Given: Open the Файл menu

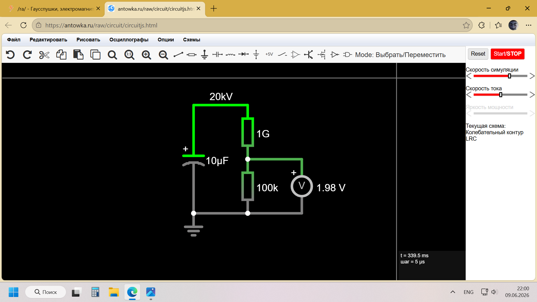Looking at the screenshot, I should [14, 40].
